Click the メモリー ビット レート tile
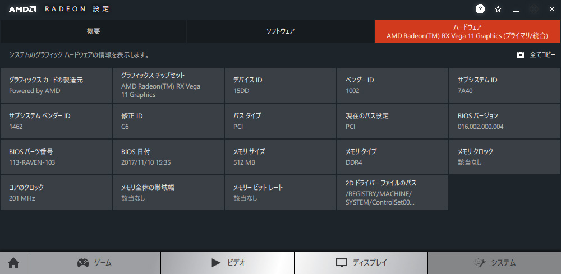 280,193
